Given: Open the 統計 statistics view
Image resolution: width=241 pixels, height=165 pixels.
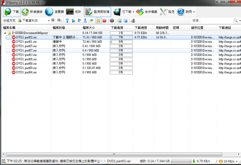Looking at the screenshot, I should click(x=73, y=12).
